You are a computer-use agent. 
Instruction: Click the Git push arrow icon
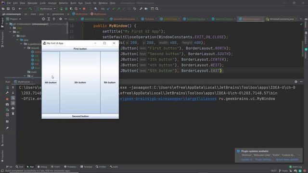tap(119, 9)
